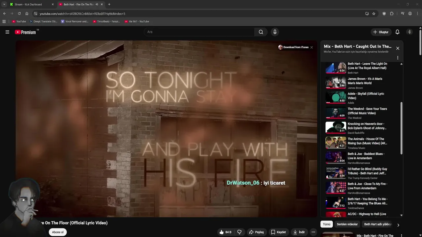The height and width of the screenshot is (237, 422).
Task: Open the account avatar menu
Action: tap(409, 32)
